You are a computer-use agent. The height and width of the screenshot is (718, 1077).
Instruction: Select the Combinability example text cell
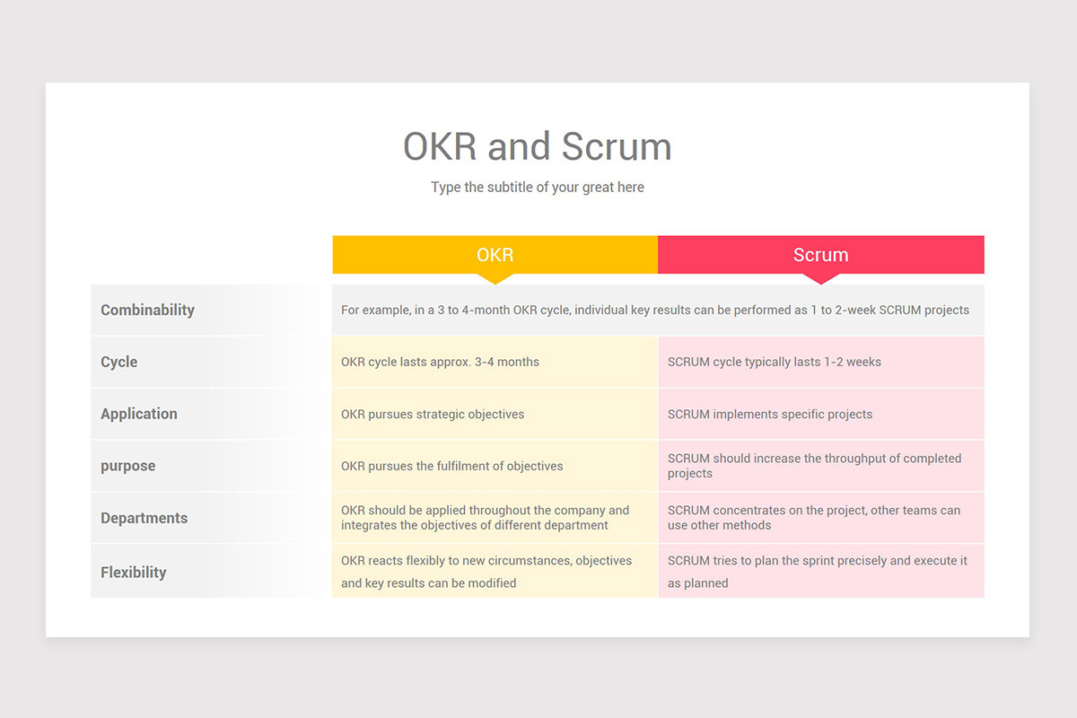[x=655, y=310]
